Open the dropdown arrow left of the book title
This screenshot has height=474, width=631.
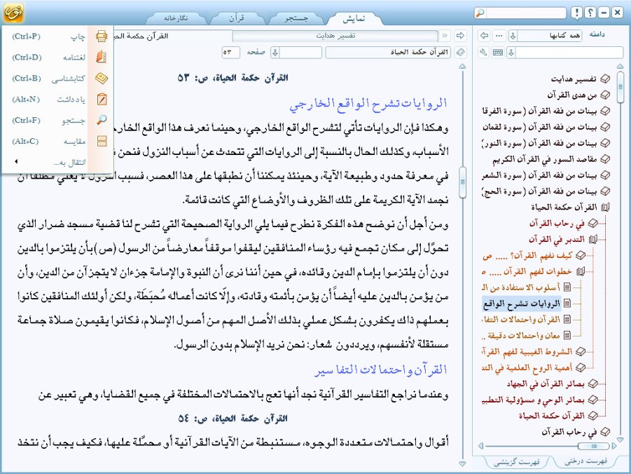point(275,53)
